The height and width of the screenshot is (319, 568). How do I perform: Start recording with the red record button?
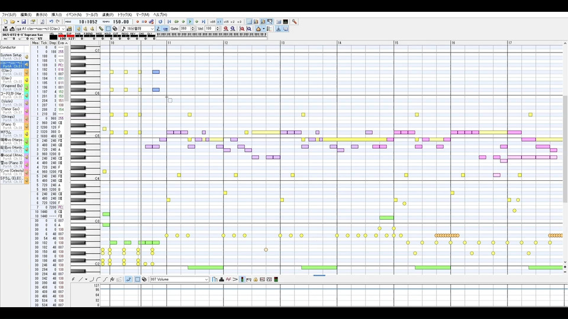click(x=137, y=22)
